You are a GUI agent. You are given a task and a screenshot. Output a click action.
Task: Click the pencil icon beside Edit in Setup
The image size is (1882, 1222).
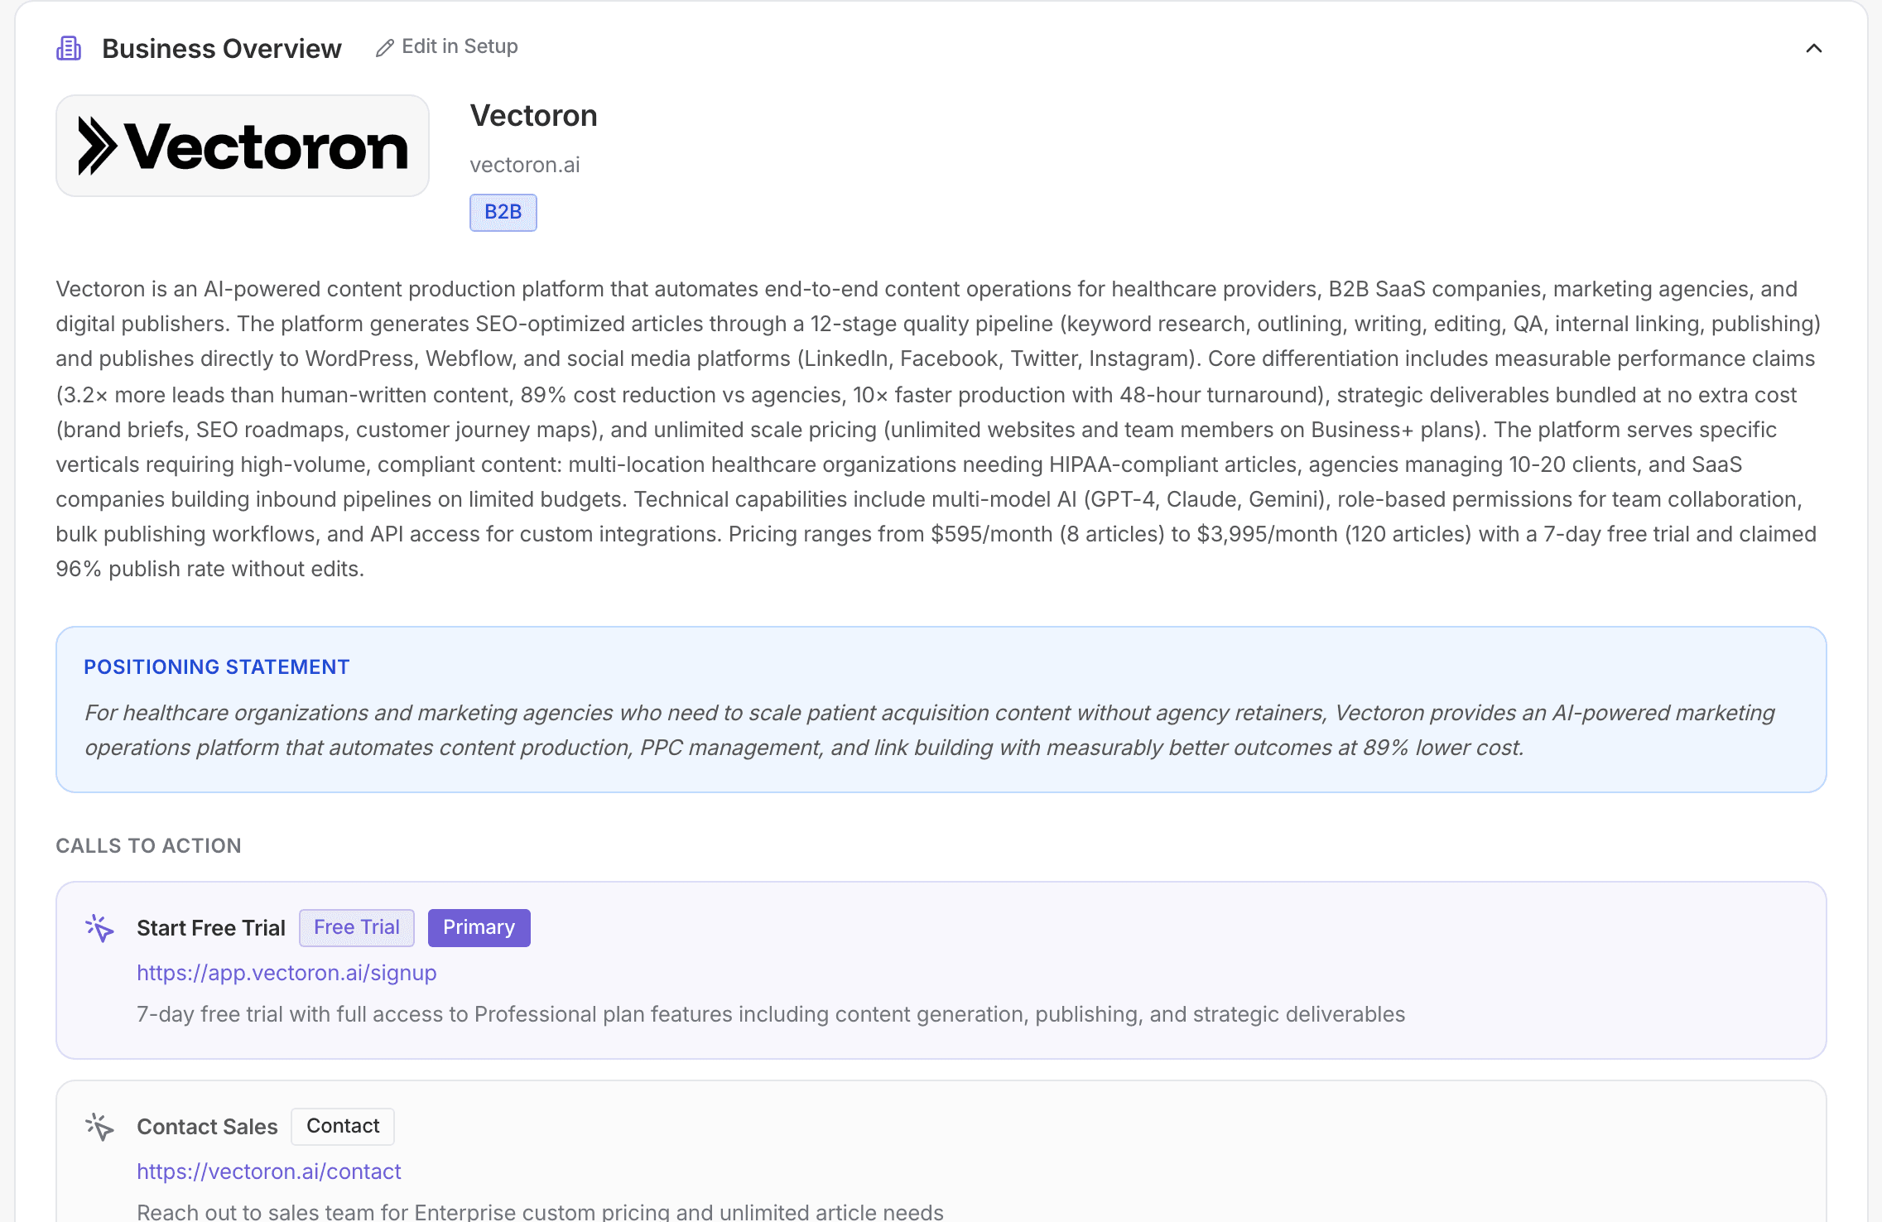pos(383,47)
